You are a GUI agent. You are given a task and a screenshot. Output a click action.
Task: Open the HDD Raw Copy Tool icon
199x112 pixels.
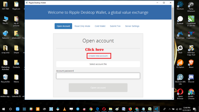(191, 50)
